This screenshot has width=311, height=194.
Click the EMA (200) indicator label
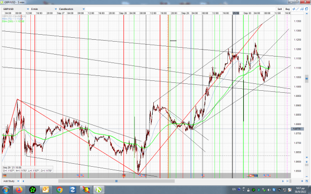coord(13,21)
